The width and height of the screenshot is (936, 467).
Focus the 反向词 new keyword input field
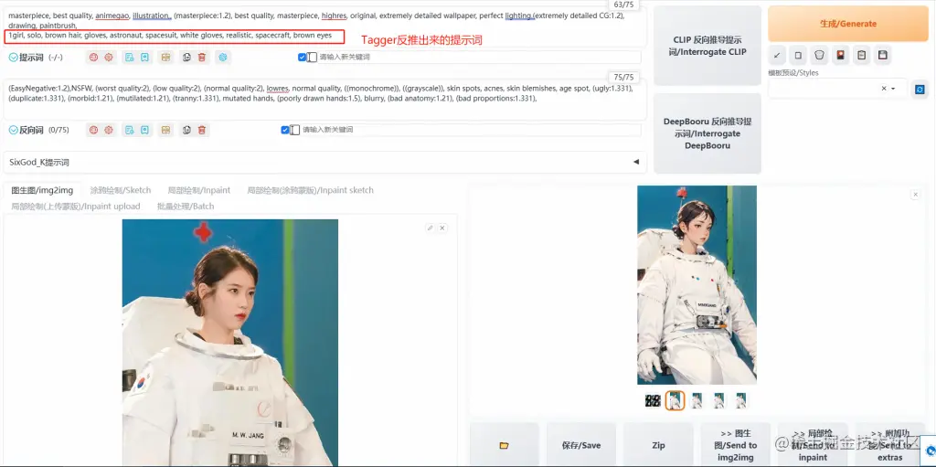(471, 130)
